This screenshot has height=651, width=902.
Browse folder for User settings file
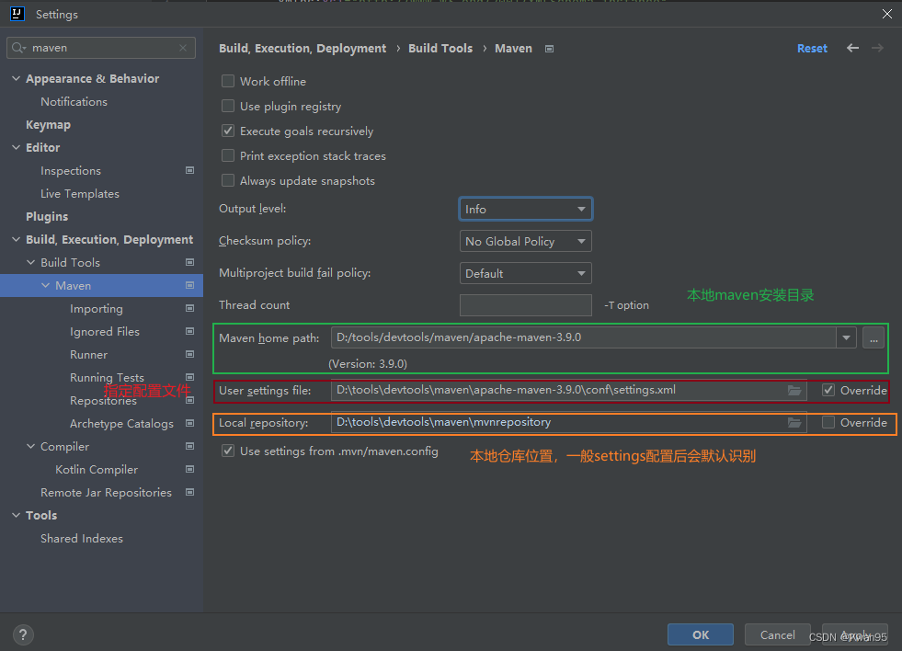(794, 391)
